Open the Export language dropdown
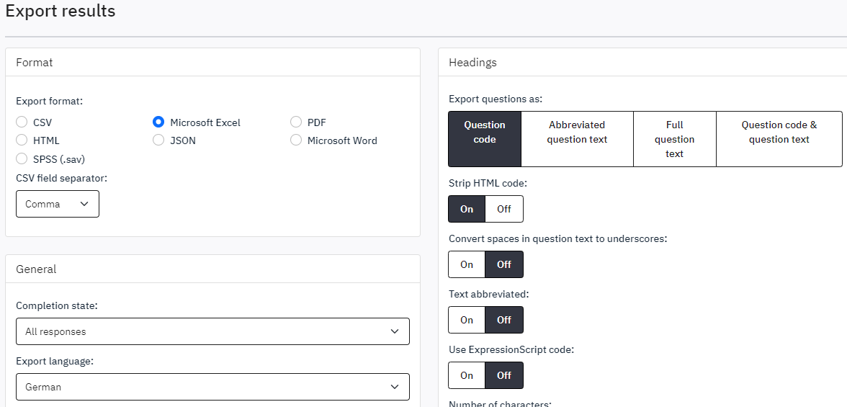 coord(212,387)
